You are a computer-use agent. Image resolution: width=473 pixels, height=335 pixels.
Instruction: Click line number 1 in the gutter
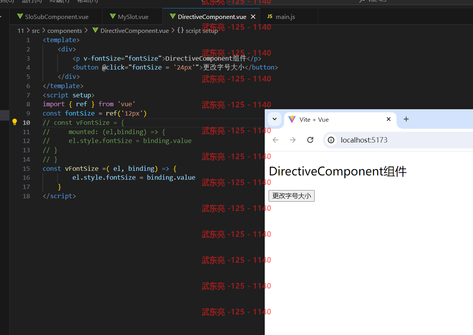click(28, 40)
